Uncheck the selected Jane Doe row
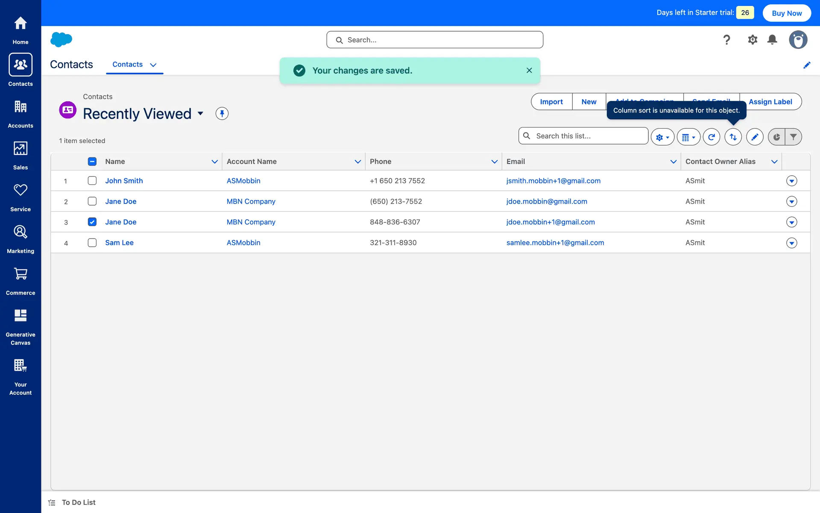Viewport: 820px width, 513px height. [92, 222]
